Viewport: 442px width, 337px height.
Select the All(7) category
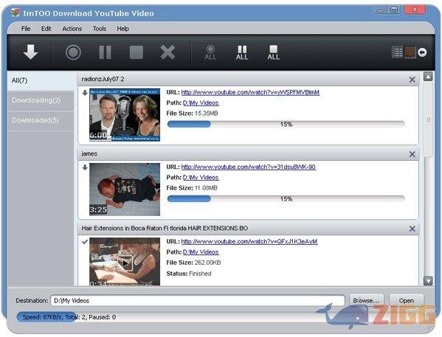click(x=41, y=80)
